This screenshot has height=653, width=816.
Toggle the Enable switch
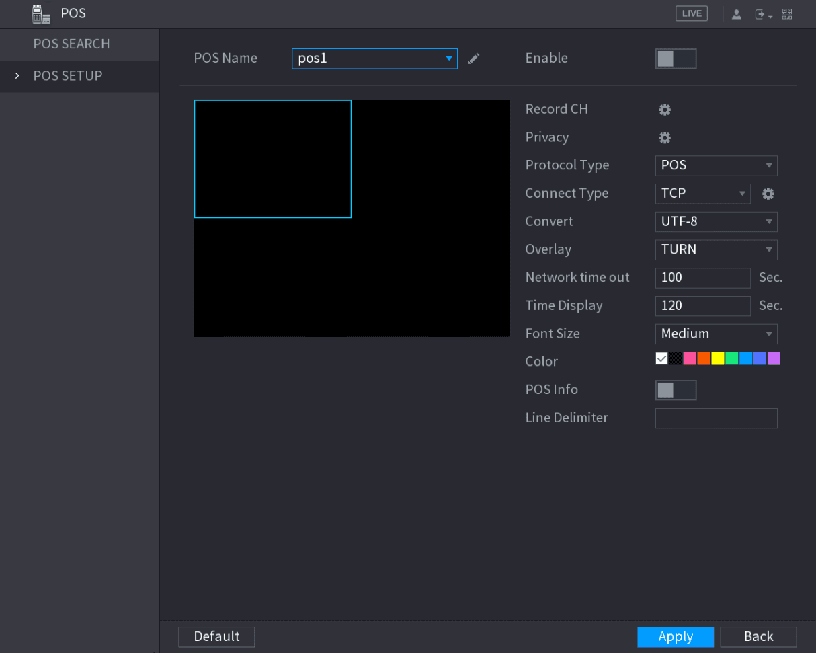tap(676, 59)
